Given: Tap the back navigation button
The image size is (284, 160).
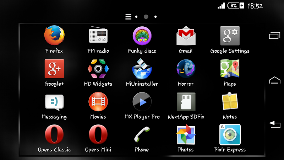Looking at the screenshot, I should coord(274,124).
